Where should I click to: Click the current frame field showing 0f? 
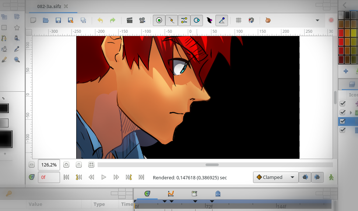[x=49, y=177]
